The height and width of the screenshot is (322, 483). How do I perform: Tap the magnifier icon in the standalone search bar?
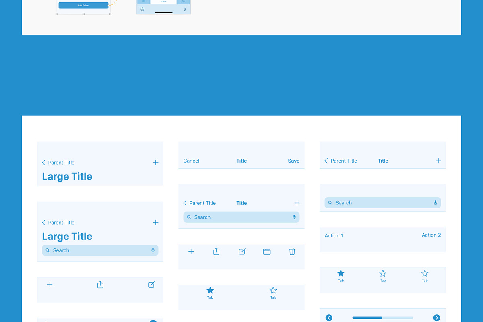tap(330, 203)
